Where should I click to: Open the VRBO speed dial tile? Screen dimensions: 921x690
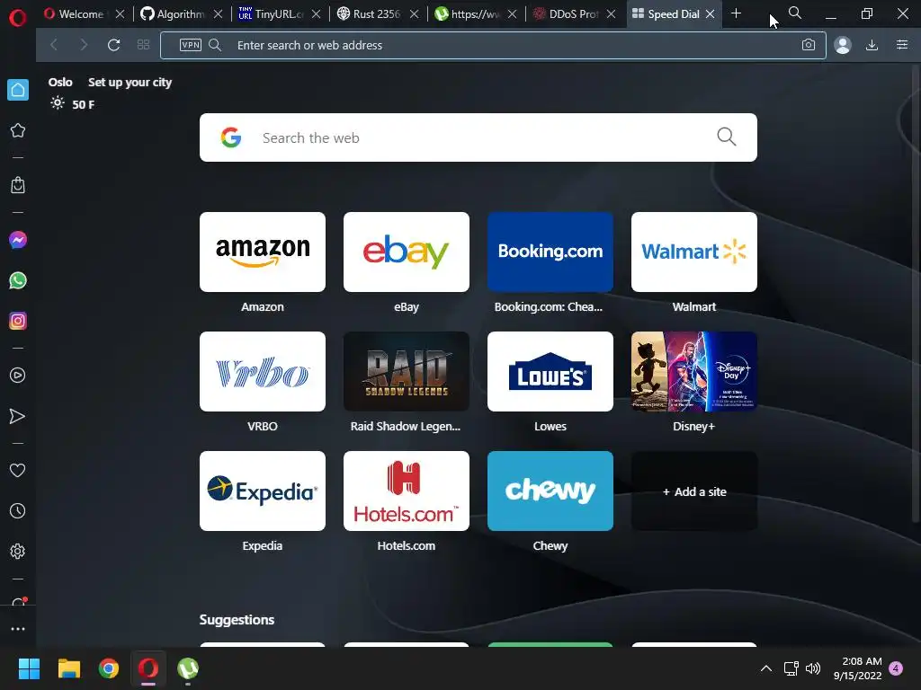263,371
